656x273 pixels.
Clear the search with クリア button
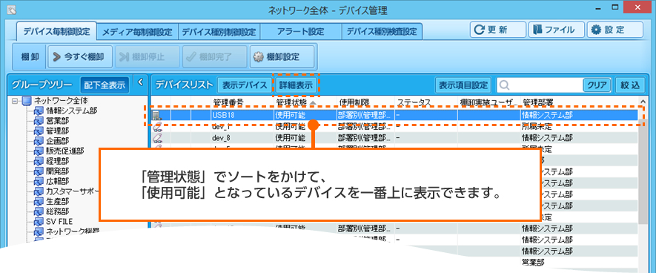point(597,85)
